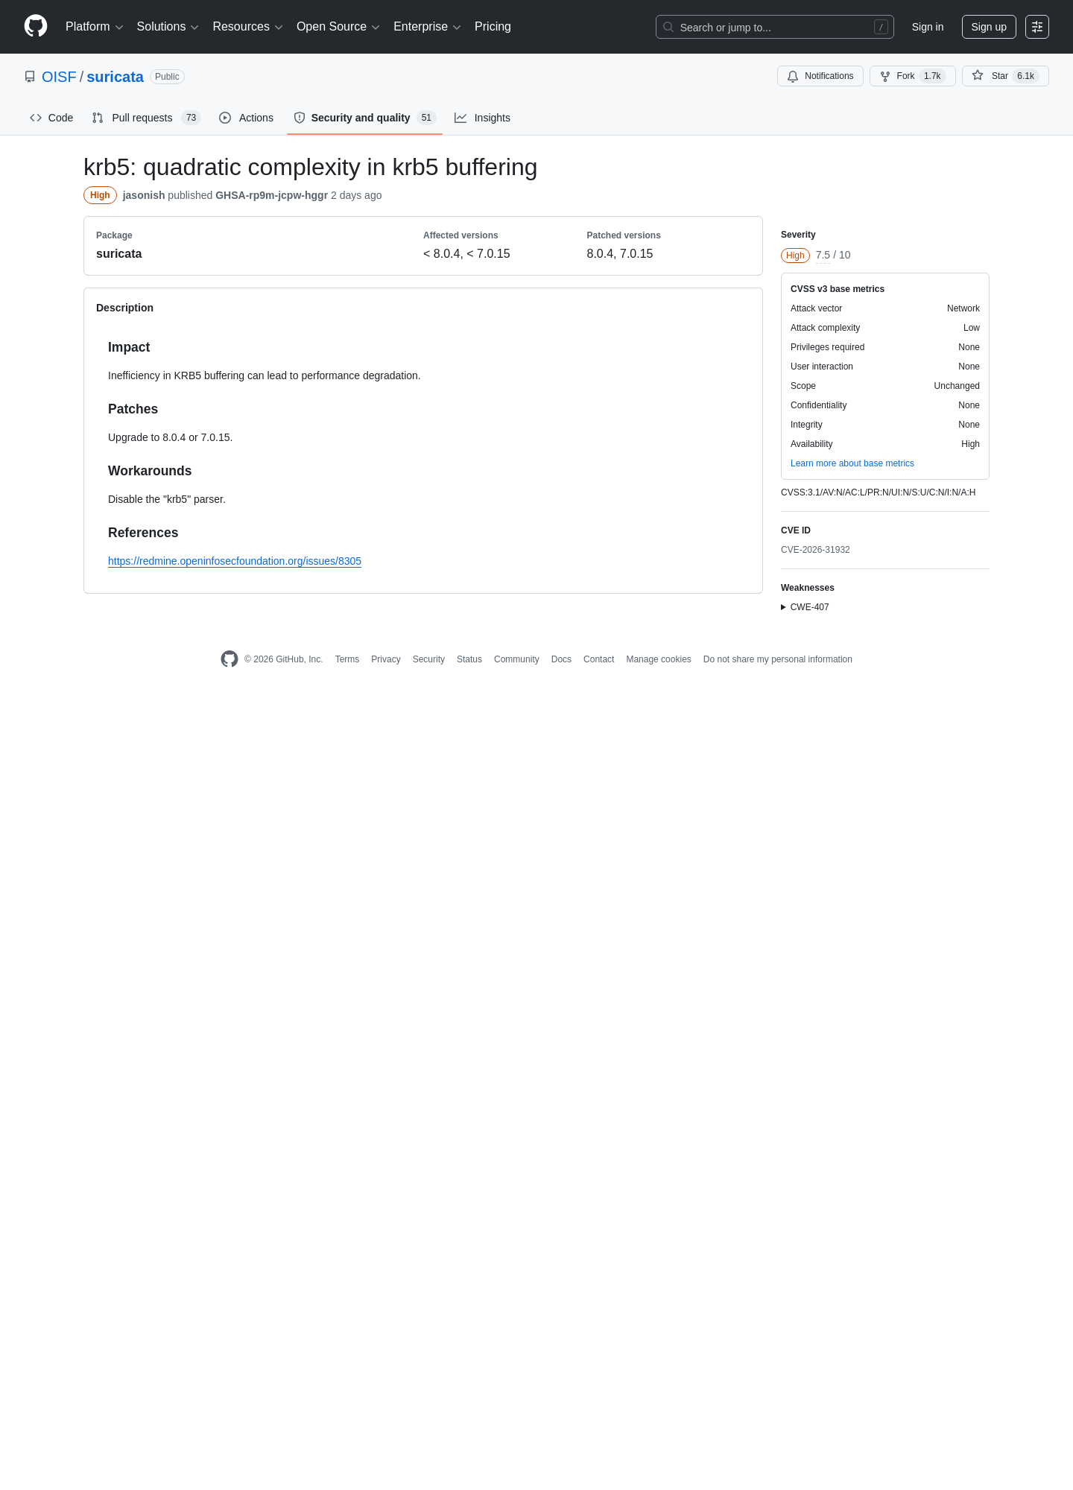Viewport: 1073px width, 1490px height.
Task: Click Learn more about base metrics
Action: 852,463
